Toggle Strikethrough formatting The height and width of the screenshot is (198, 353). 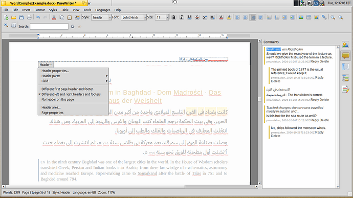point(197,17)
